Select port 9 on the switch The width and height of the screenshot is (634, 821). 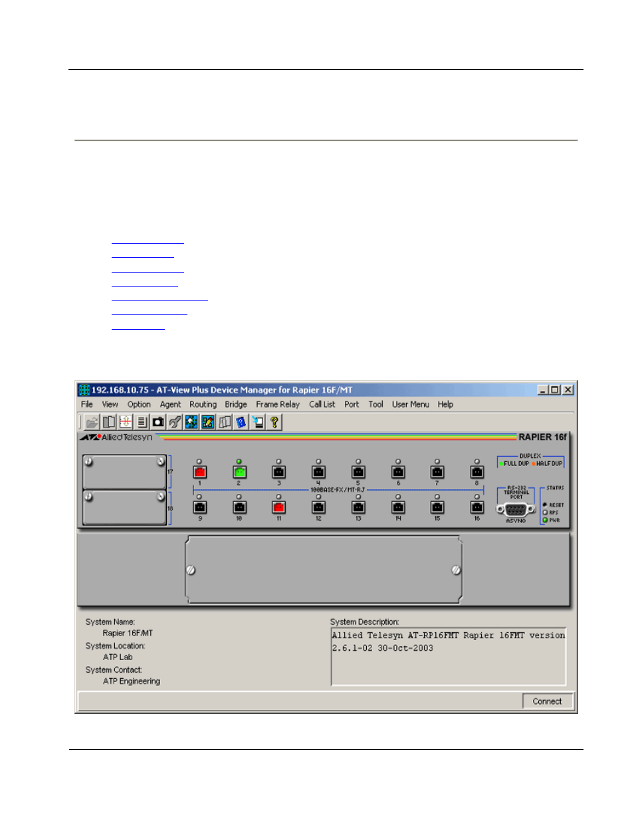[200, 508]
